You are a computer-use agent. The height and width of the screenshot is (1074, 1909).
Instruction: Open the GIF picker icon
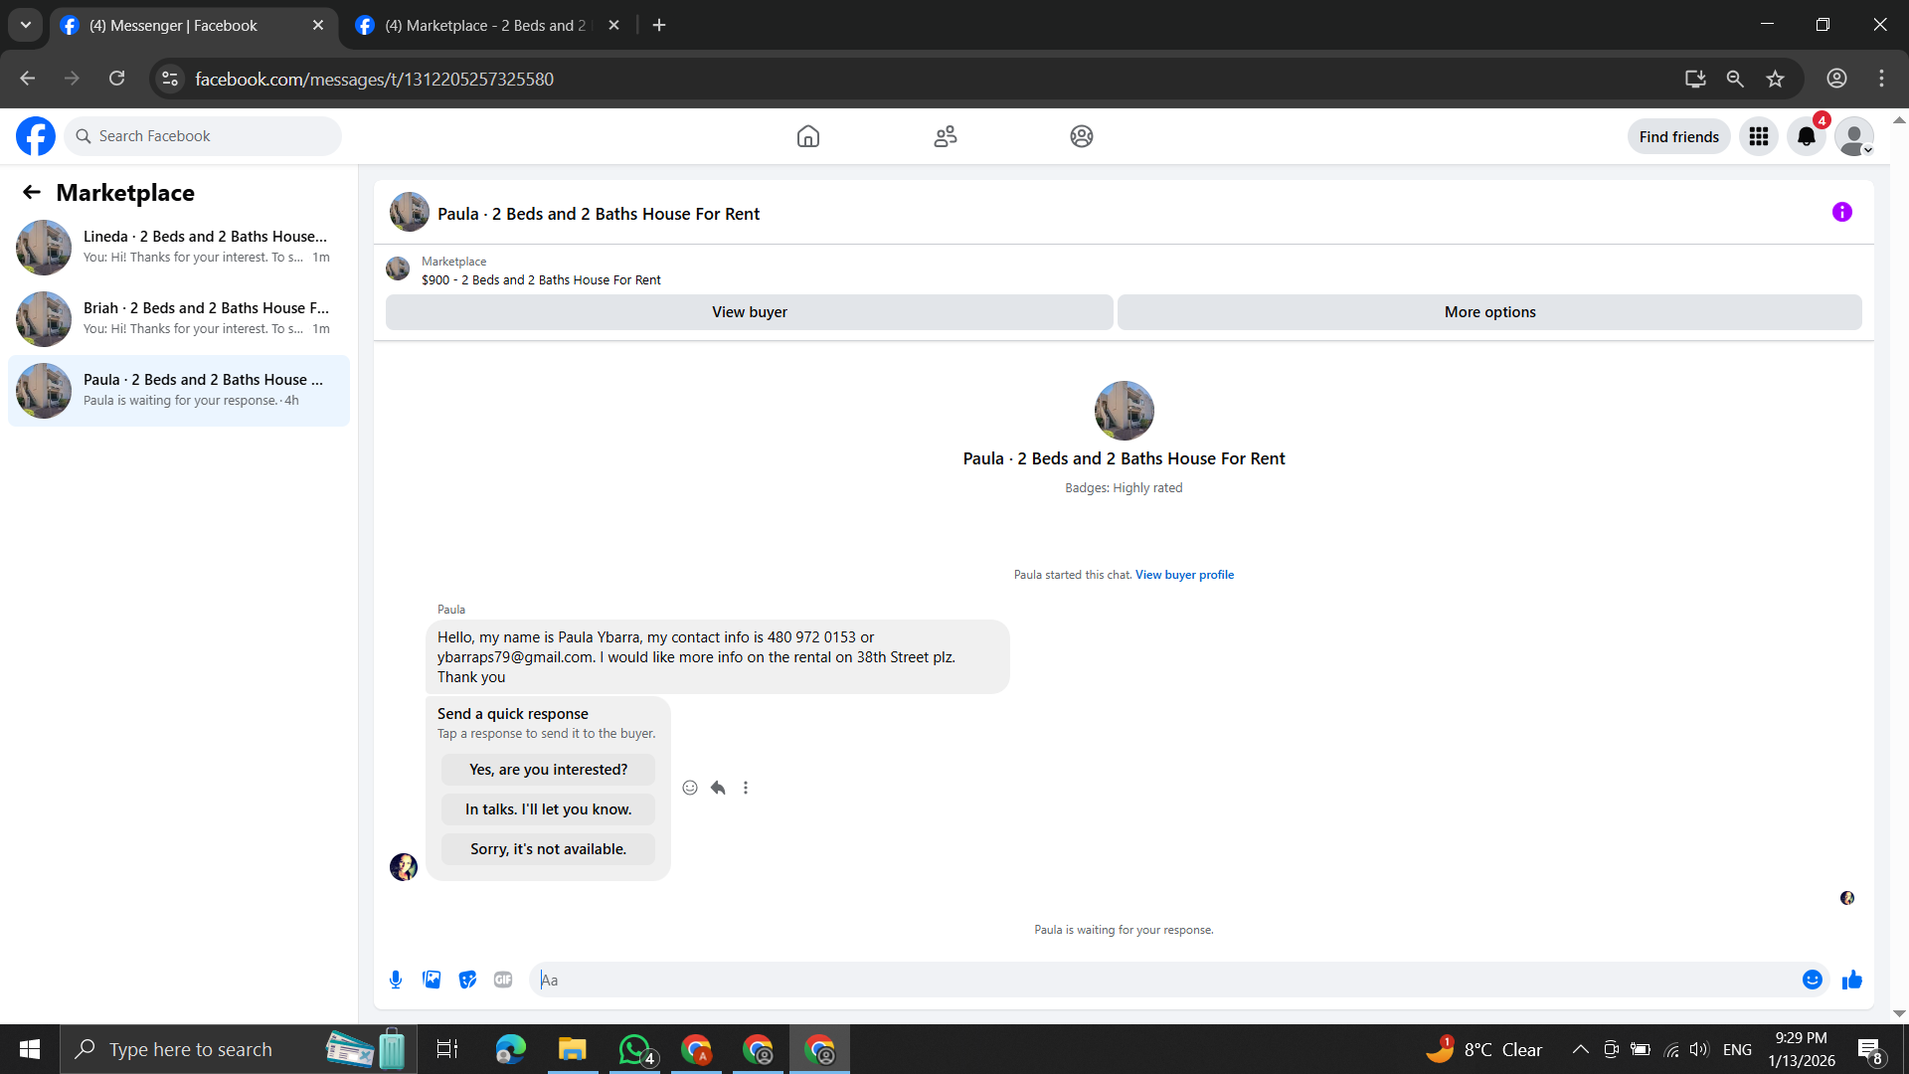503,980
